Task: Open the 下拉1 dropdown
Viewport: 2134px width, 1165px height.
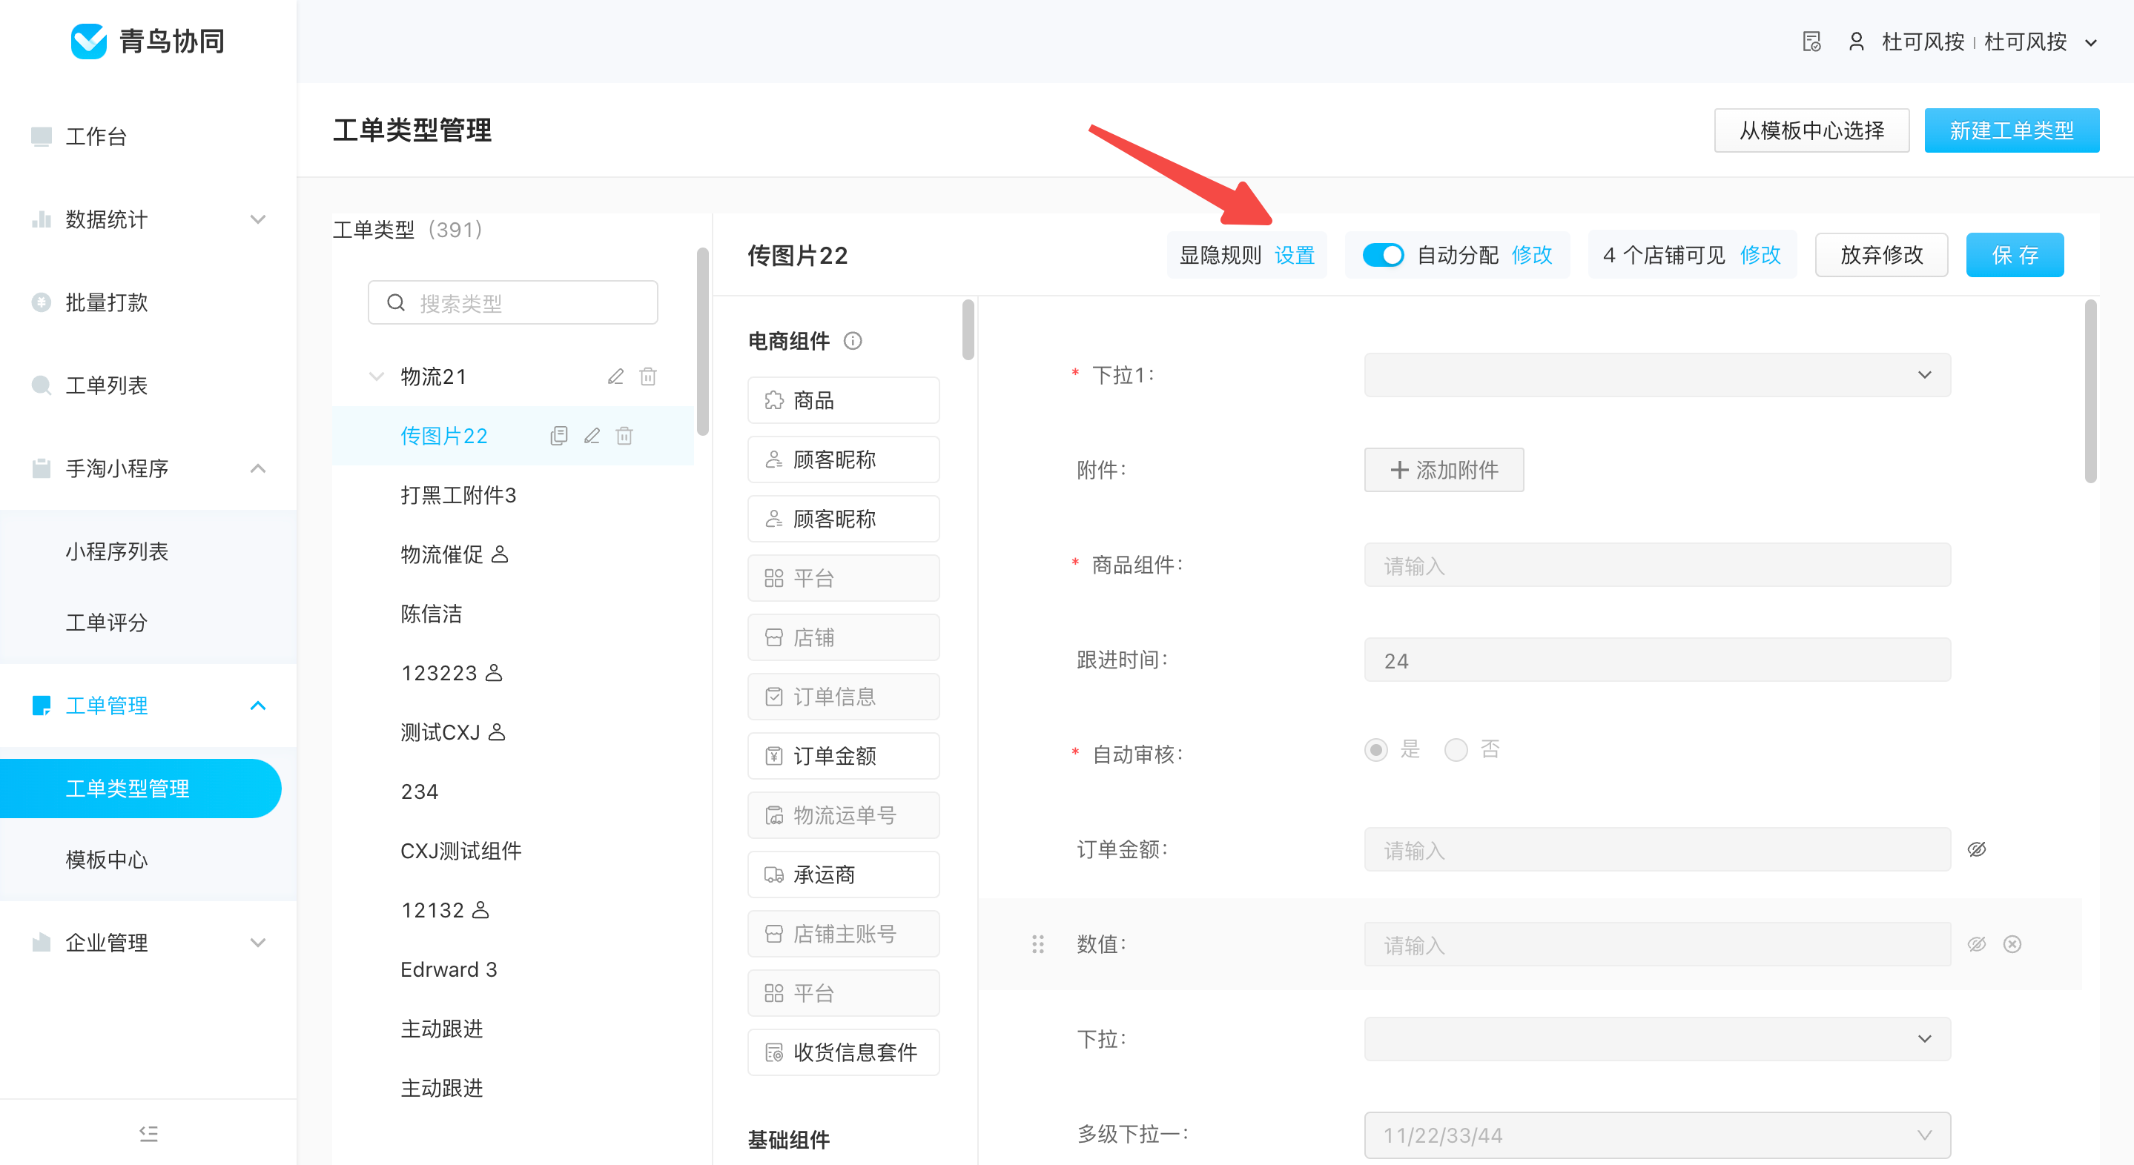Action: tap(1656, 375)
